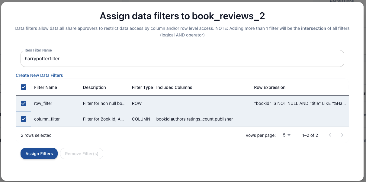
Task: Focus the Item Filter Name input field
Action: coord(182,59)
